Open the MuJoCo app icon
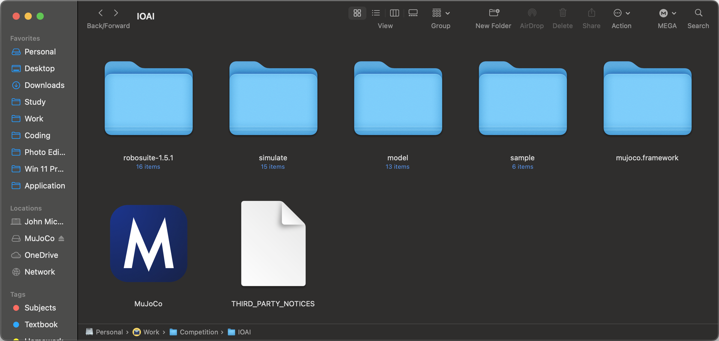The image size is (719, 341). [x=149, y=243]
